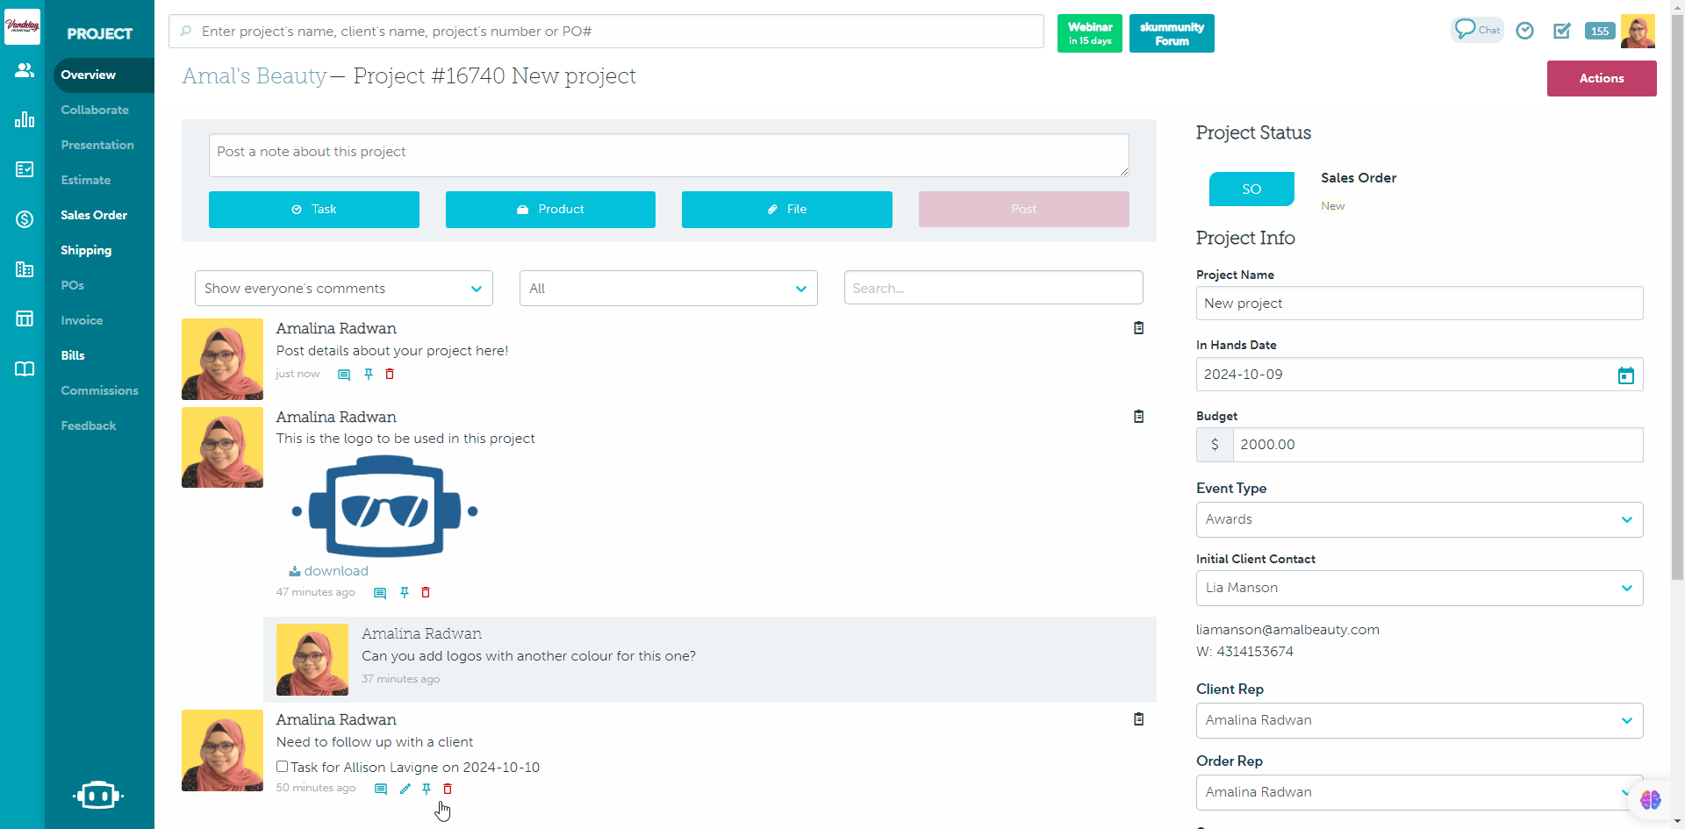This screenshot has width=1685, height=829.
Task: Click the 'Post a note about this project' field
Action: 668,154
